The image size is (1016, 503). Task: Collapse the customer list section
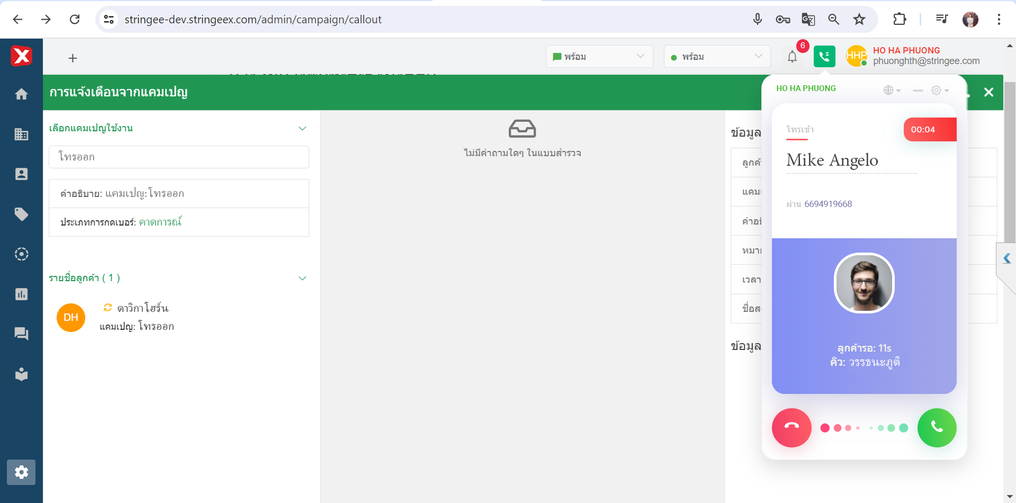302,278
